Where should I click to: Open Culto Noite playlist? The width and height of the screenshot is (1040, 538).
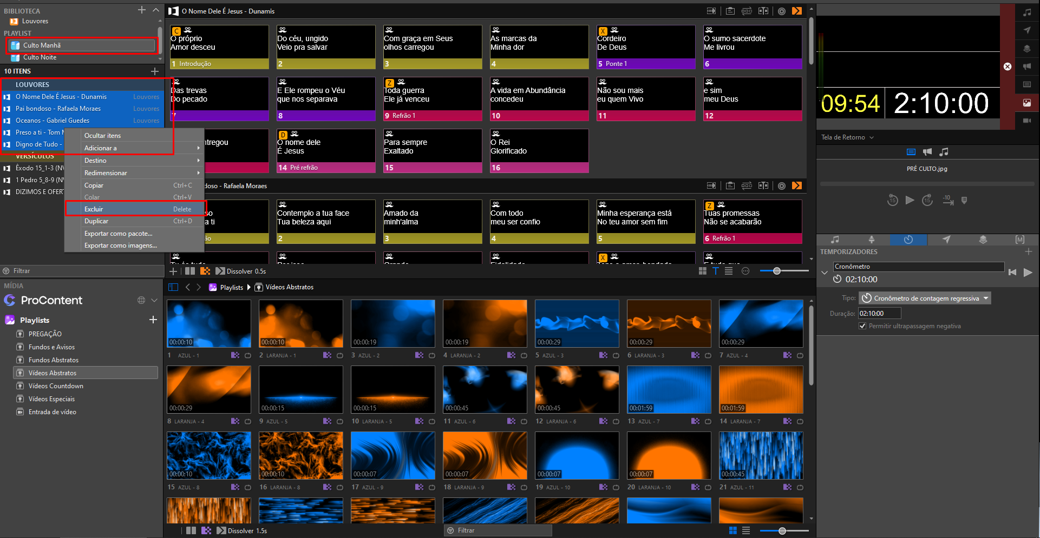[40, 57]
